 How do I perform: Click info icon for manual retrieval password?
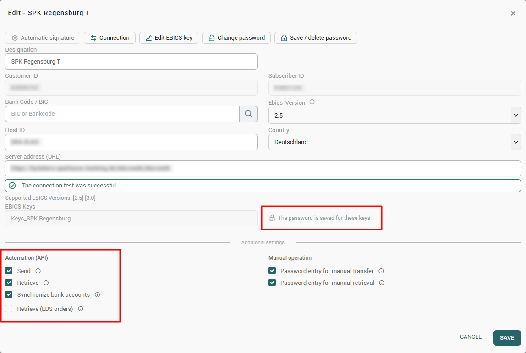382,283
